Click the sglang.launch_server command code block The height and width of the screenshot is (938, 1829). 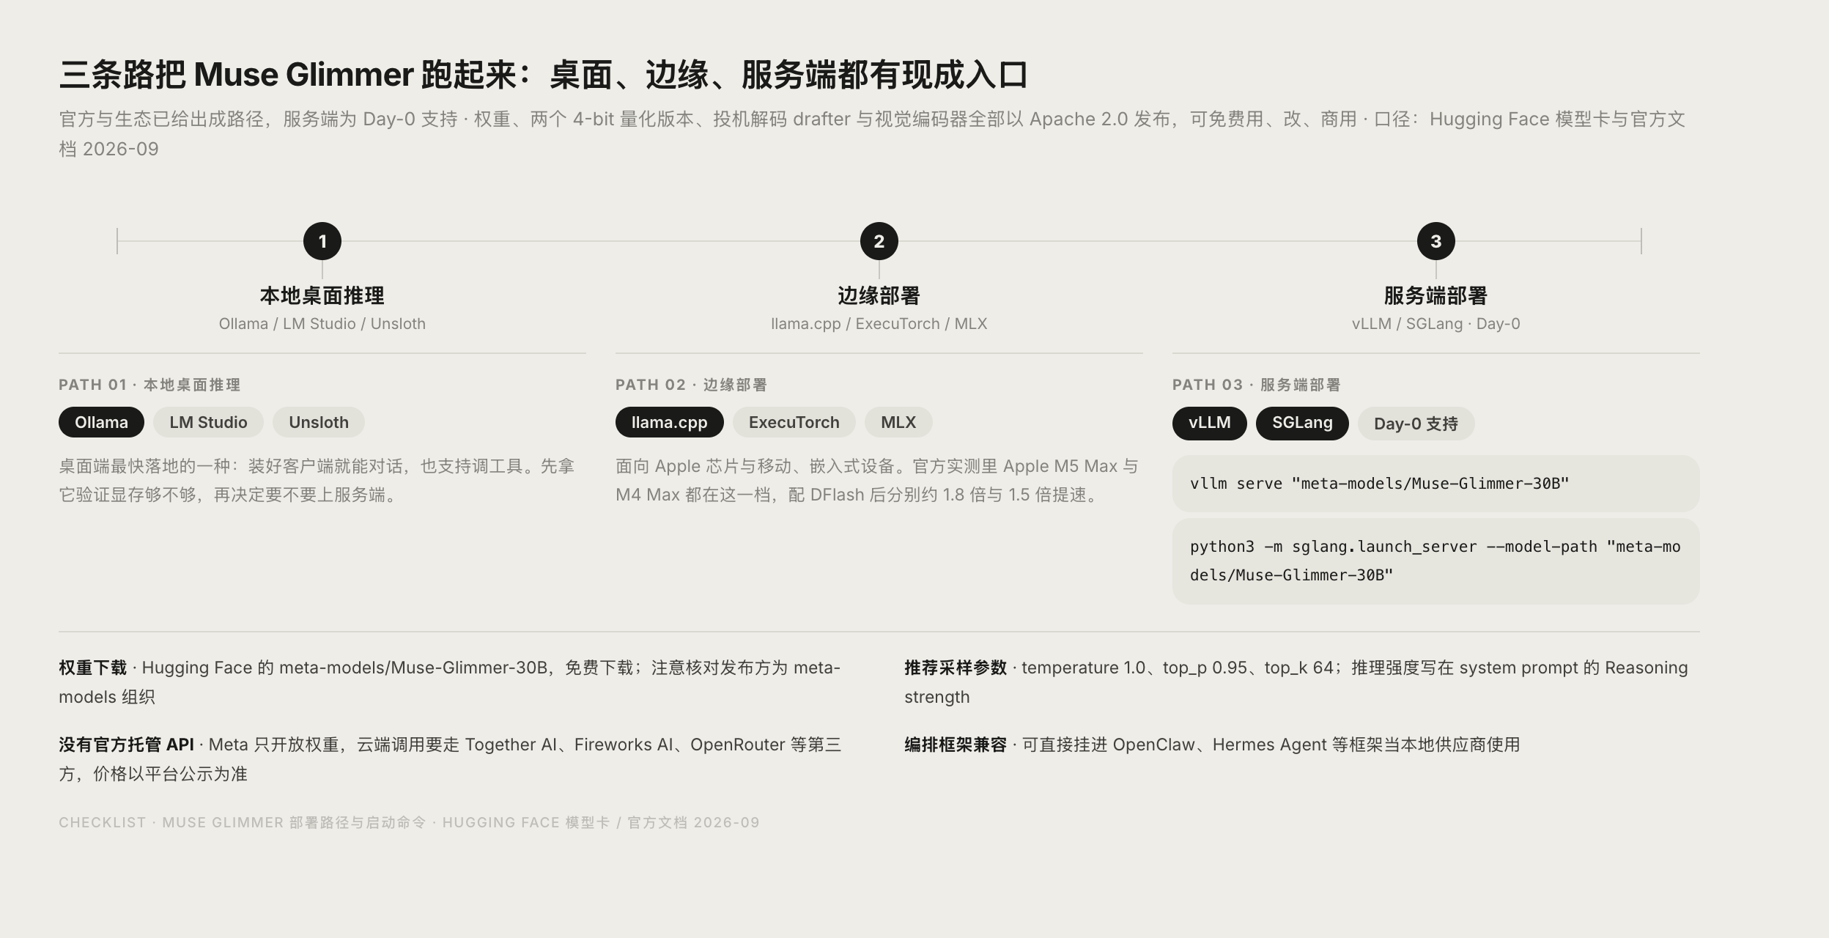click(x=1436, y=561)
